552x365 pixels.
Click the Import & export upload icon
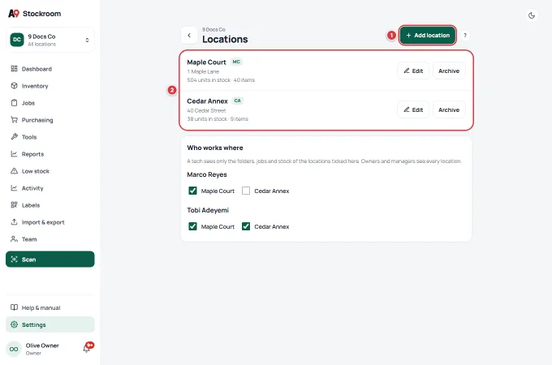(x=14, y=222)
